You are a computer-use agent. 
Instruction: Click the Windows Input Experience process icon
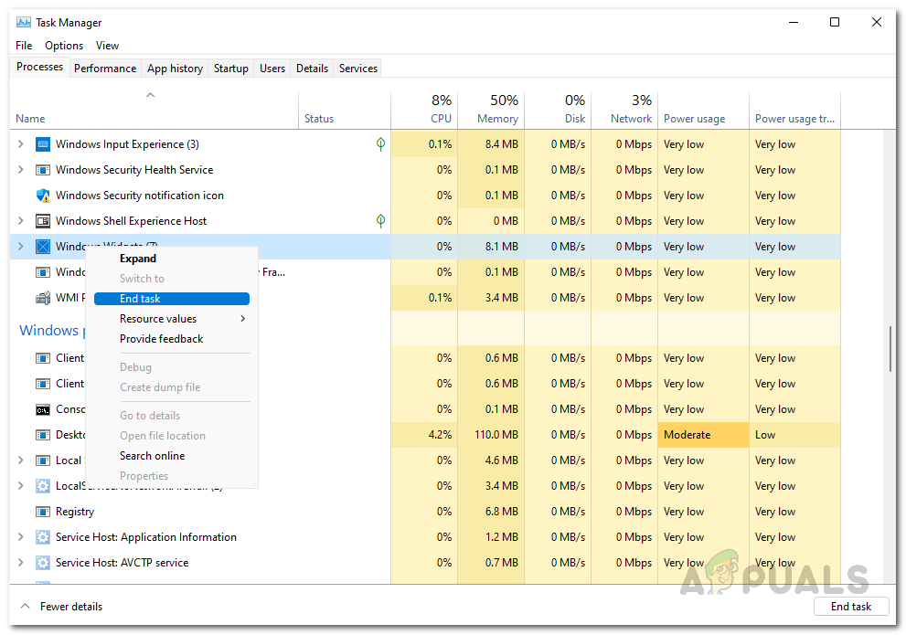43,144
